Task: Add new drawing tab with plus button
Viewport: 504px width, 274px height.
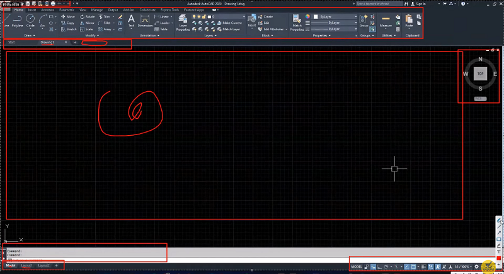Action: 75,42
